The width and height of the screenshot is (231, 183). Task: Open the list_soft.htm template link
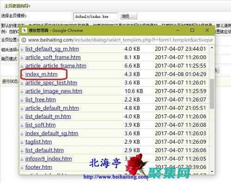[x=41, y=125]
